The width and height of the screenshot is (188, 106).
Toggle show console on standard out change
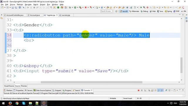pyautogui.click(x=159, y=90)
